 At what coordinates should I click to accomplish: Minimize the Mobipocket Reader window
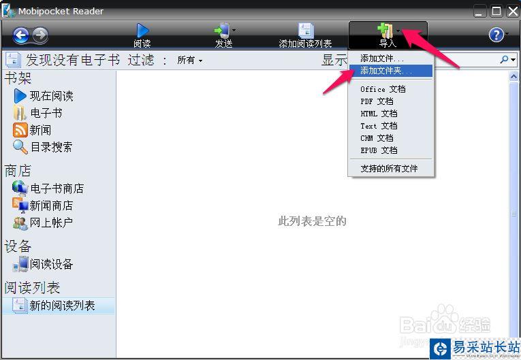[x=480, y=12]
